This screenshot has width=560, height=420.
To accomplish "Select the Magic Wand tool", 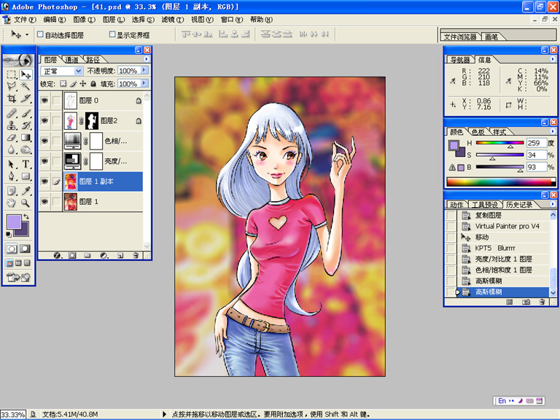I will point(25,86).
